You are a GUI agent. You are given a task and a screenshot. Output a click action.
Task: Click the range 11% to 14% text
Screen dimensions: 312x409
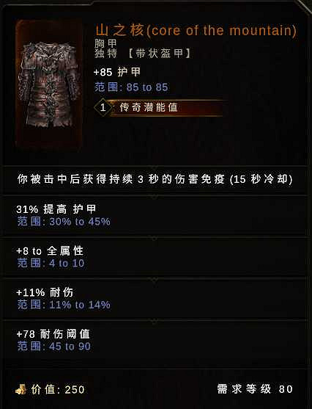[x=64, y=305]
